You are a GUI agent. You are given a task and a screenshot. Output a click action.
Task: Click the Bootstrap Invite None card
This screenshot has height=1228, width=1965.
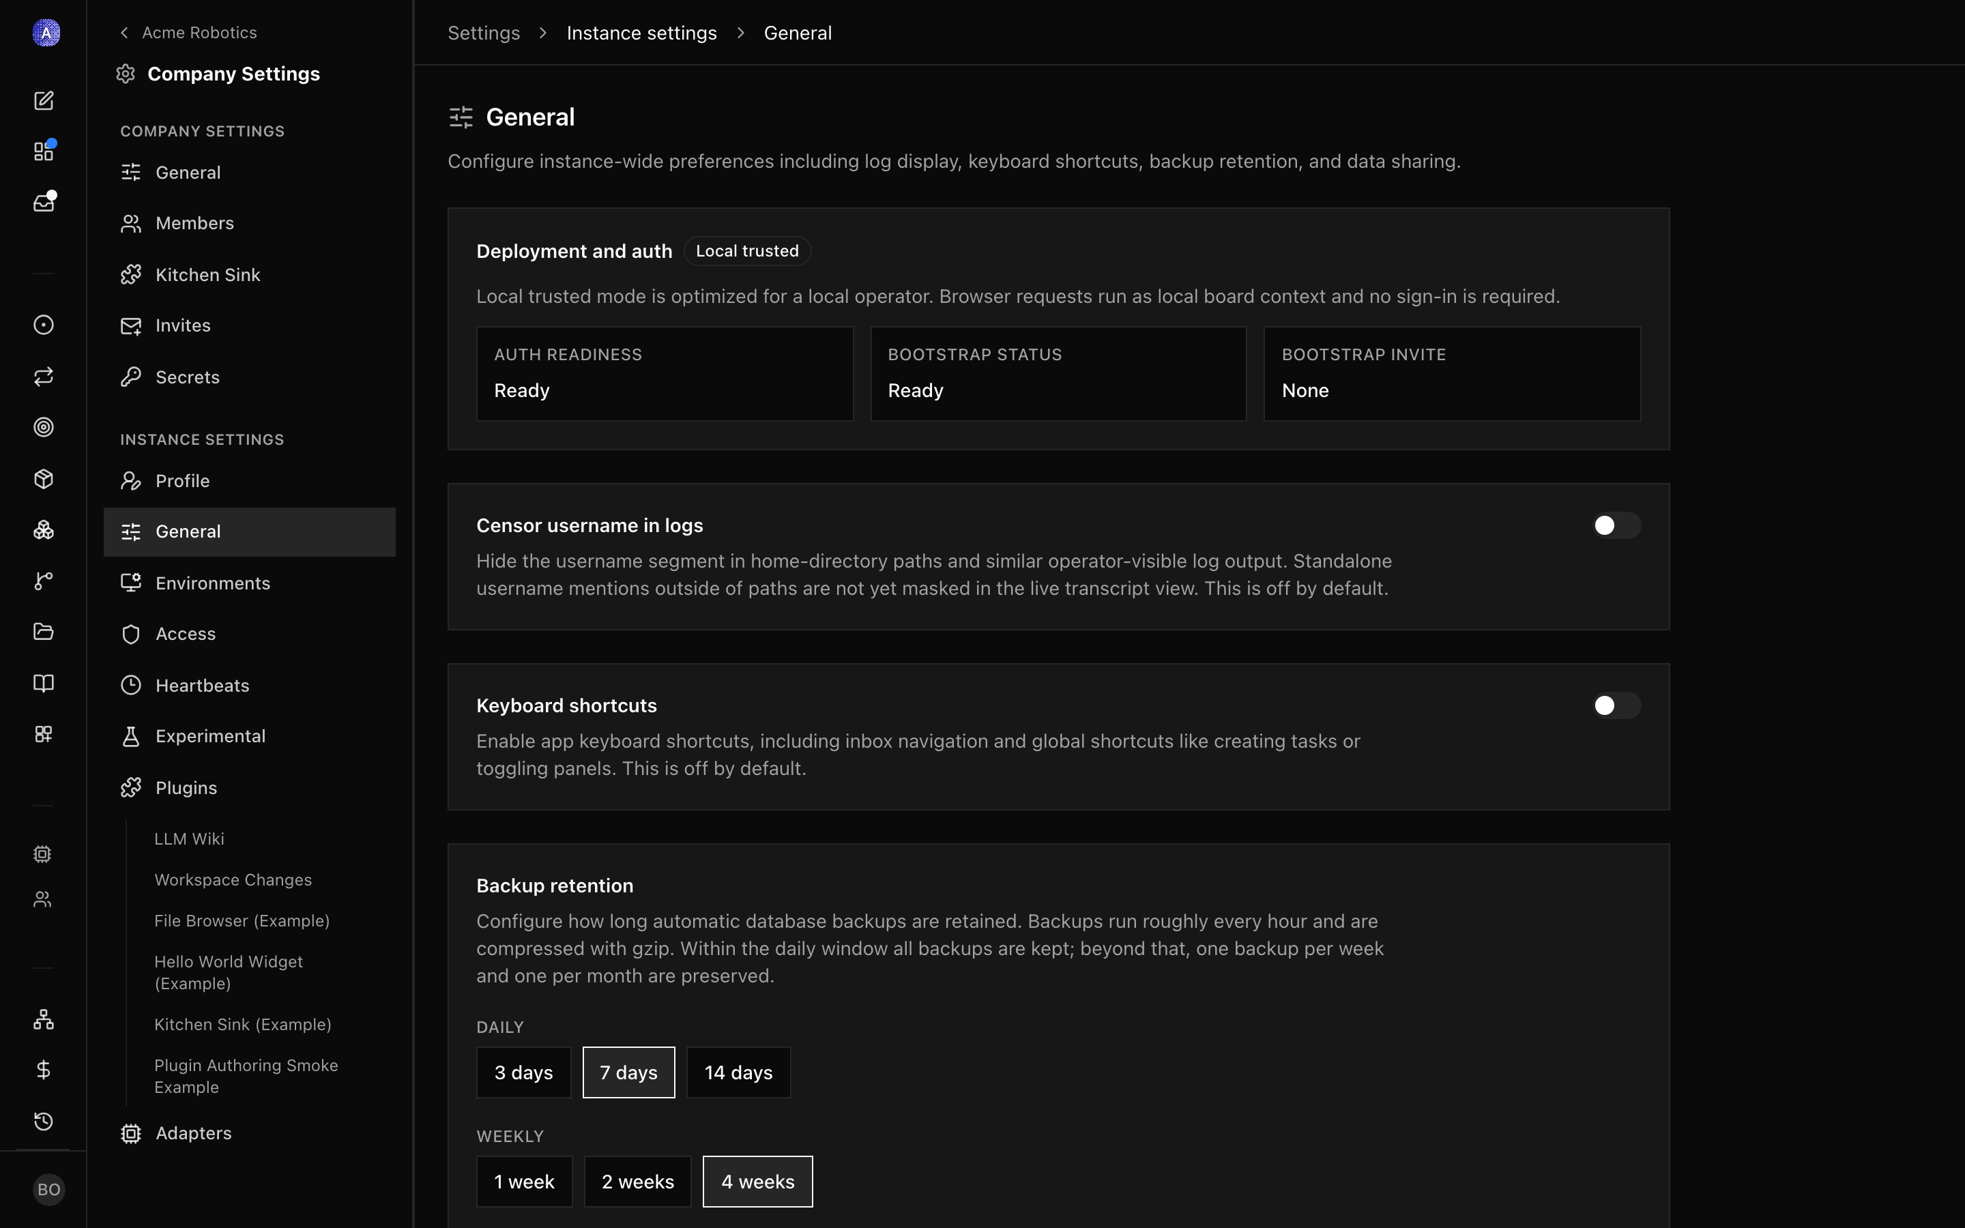point(1452,374)
